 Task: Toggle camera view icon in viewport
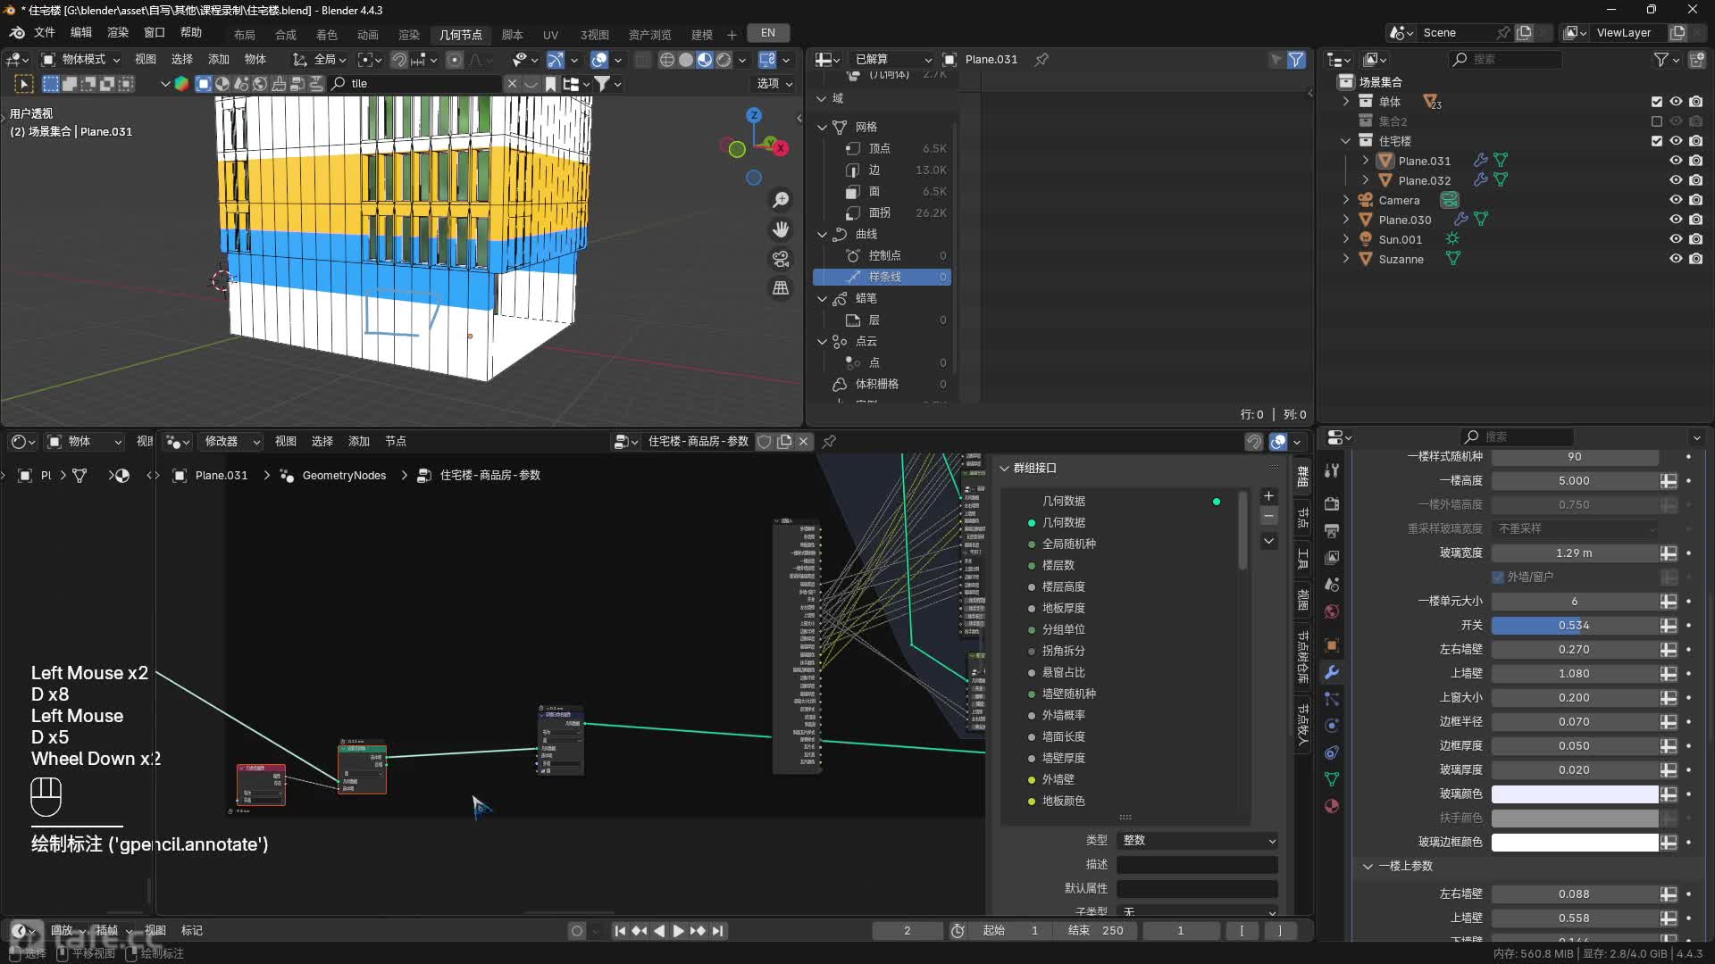pos(781,259)
